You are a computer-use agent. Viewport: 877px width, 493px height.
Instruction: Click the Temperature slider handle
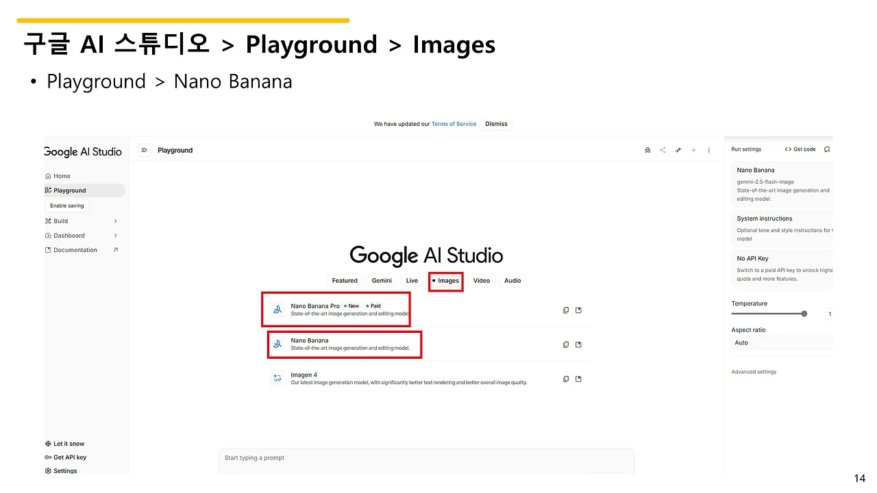[804, 314]
